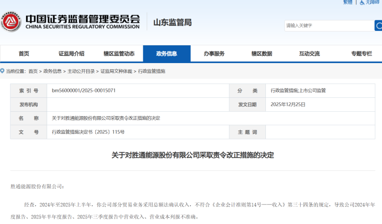Click the 山东监管局 header title
The width and height of the screenshot is (382, 224).
[x=172, y=23]
